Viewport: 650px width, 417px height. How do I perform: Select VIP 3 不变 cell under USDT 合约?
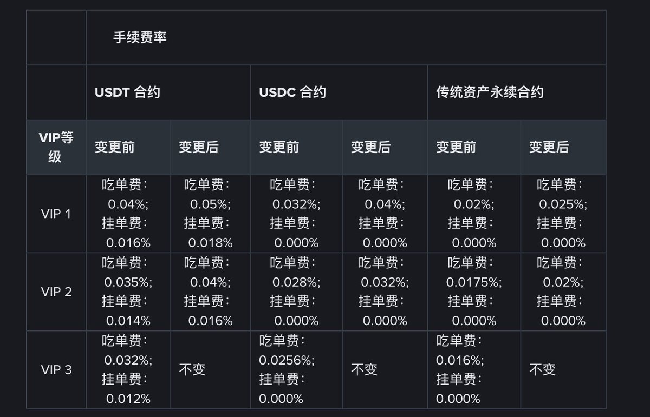192,370
